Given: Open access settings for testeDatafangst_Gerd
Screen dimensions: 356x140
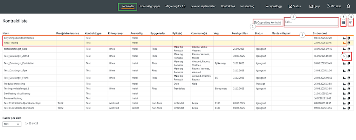Looking at the screenshot, I should coord(344,49).
